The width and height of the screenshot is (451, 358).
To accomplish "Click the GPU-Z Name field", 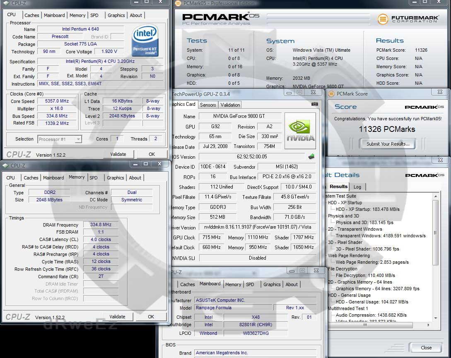I will [x=240, y=116].
